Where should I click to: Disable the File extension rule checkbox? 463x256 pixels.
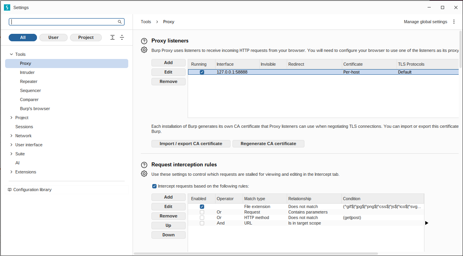pyautogui.click(x=202, y=207)
